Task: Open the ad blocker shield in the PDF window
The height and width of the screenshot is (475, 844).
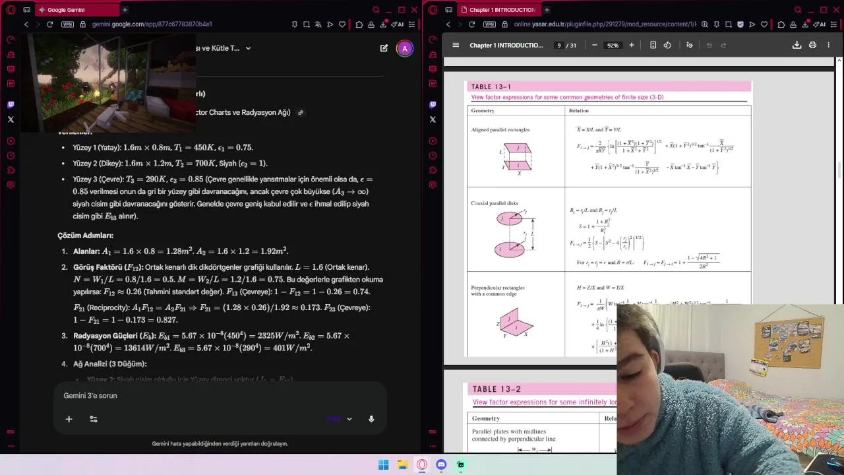Action: (740, 24)
